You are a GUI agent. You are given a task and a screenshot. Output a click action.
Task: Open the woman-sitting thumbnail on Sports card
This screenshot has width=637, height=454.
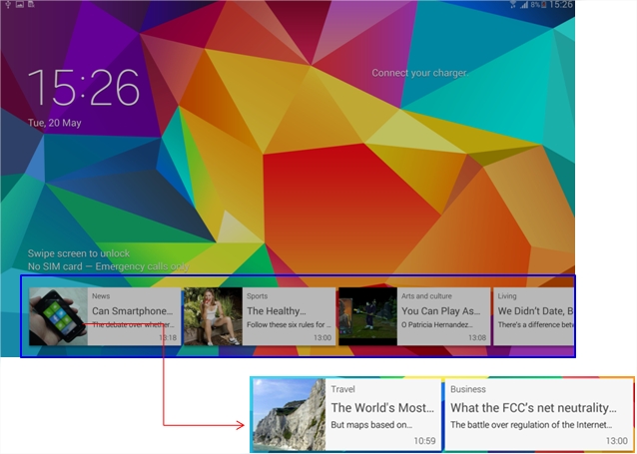213,316
